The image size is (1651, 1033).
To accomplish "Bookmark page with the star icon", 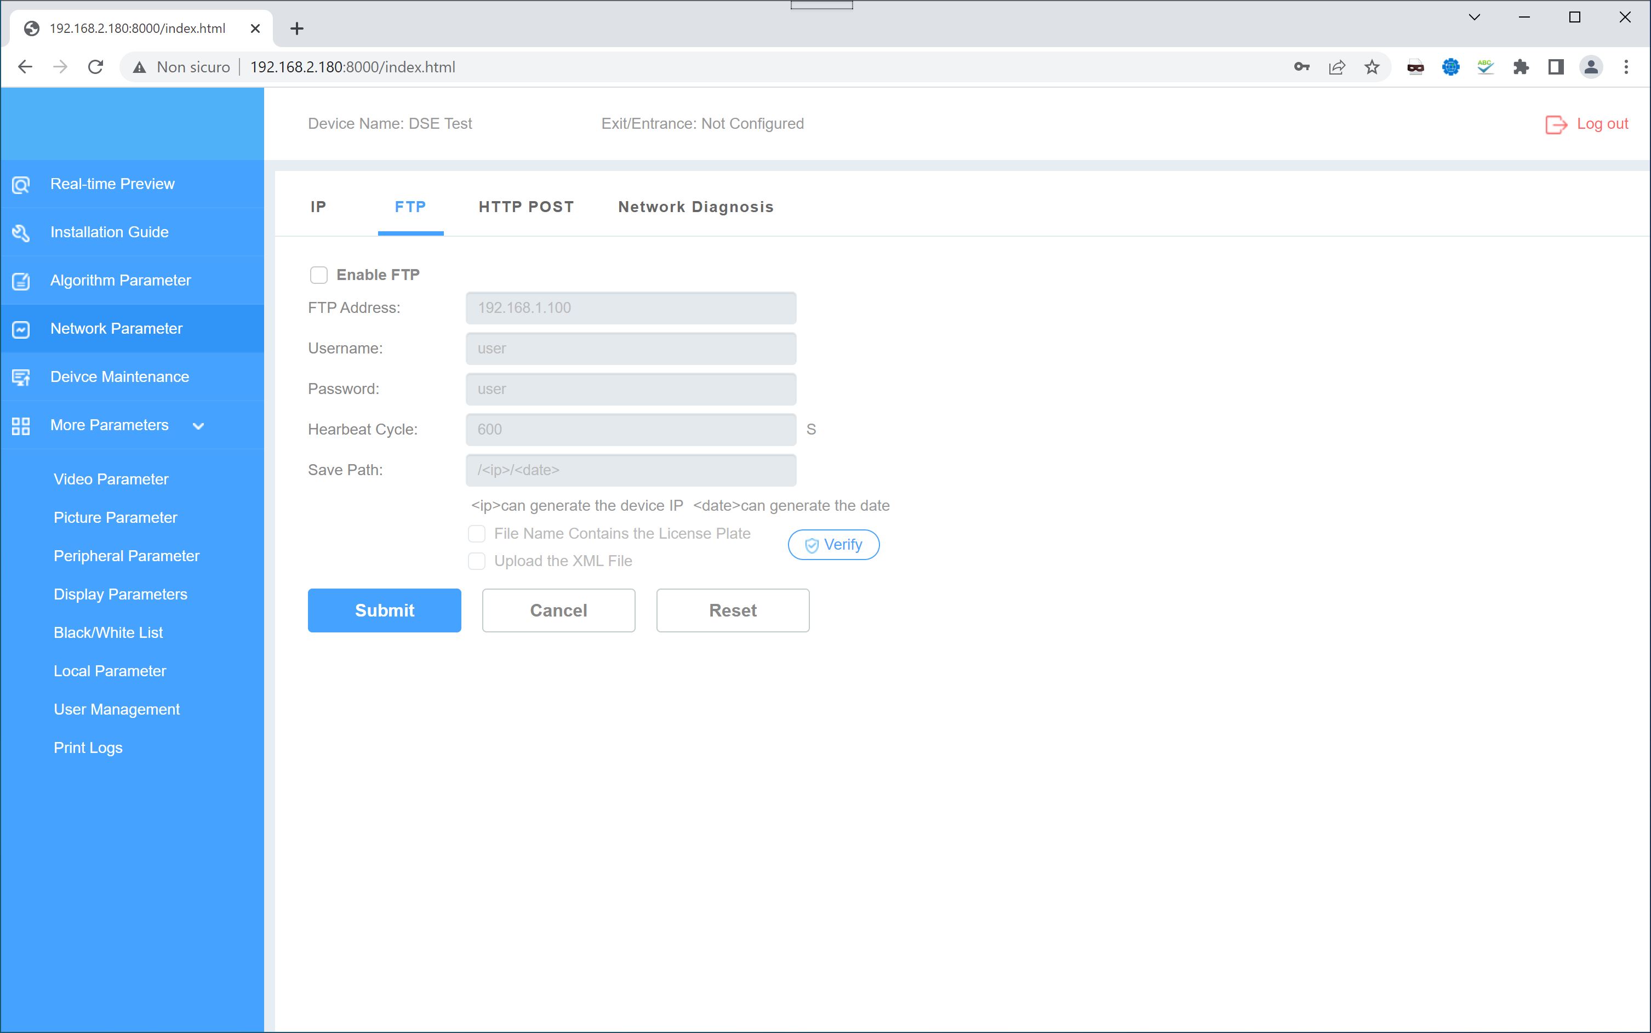I will tap(1372, 67).
